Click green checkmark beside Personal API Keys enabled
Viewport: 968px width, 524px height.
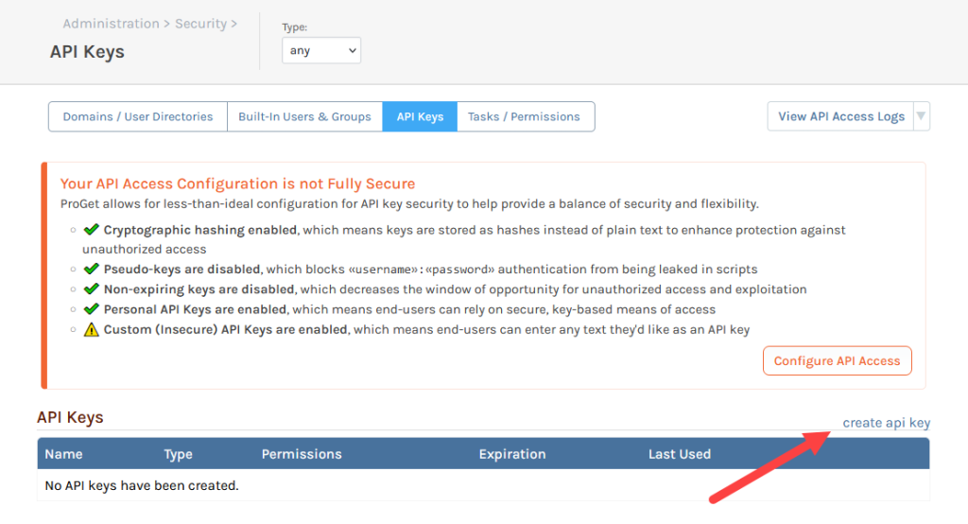pyautogui.click(x=92, y=309)
